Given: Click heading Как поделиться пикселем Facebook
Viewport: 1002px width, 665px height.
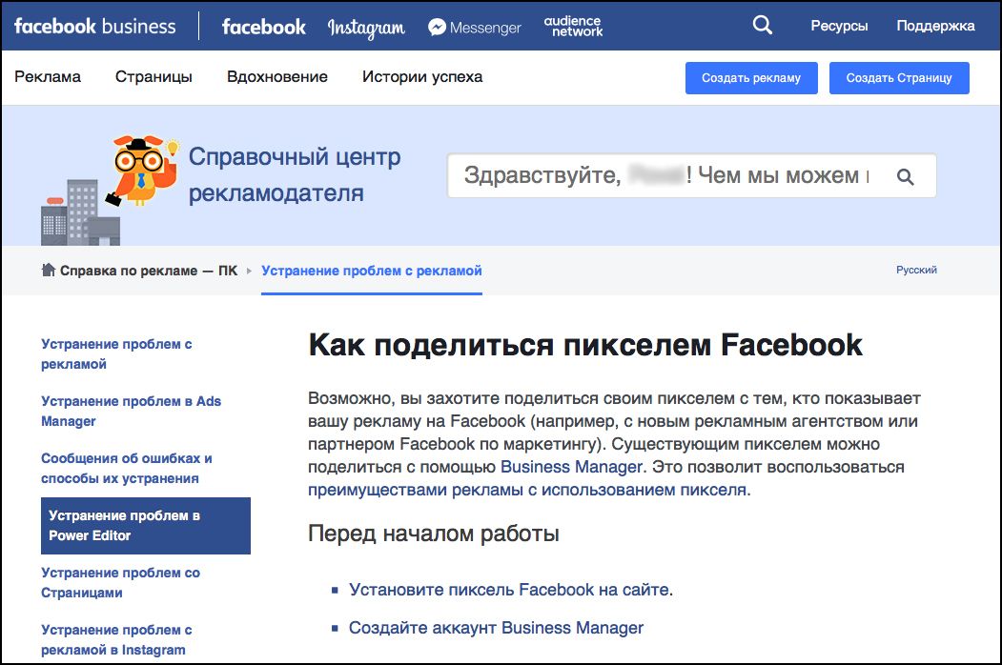Looking at the screenshot, I should point(585,345).
